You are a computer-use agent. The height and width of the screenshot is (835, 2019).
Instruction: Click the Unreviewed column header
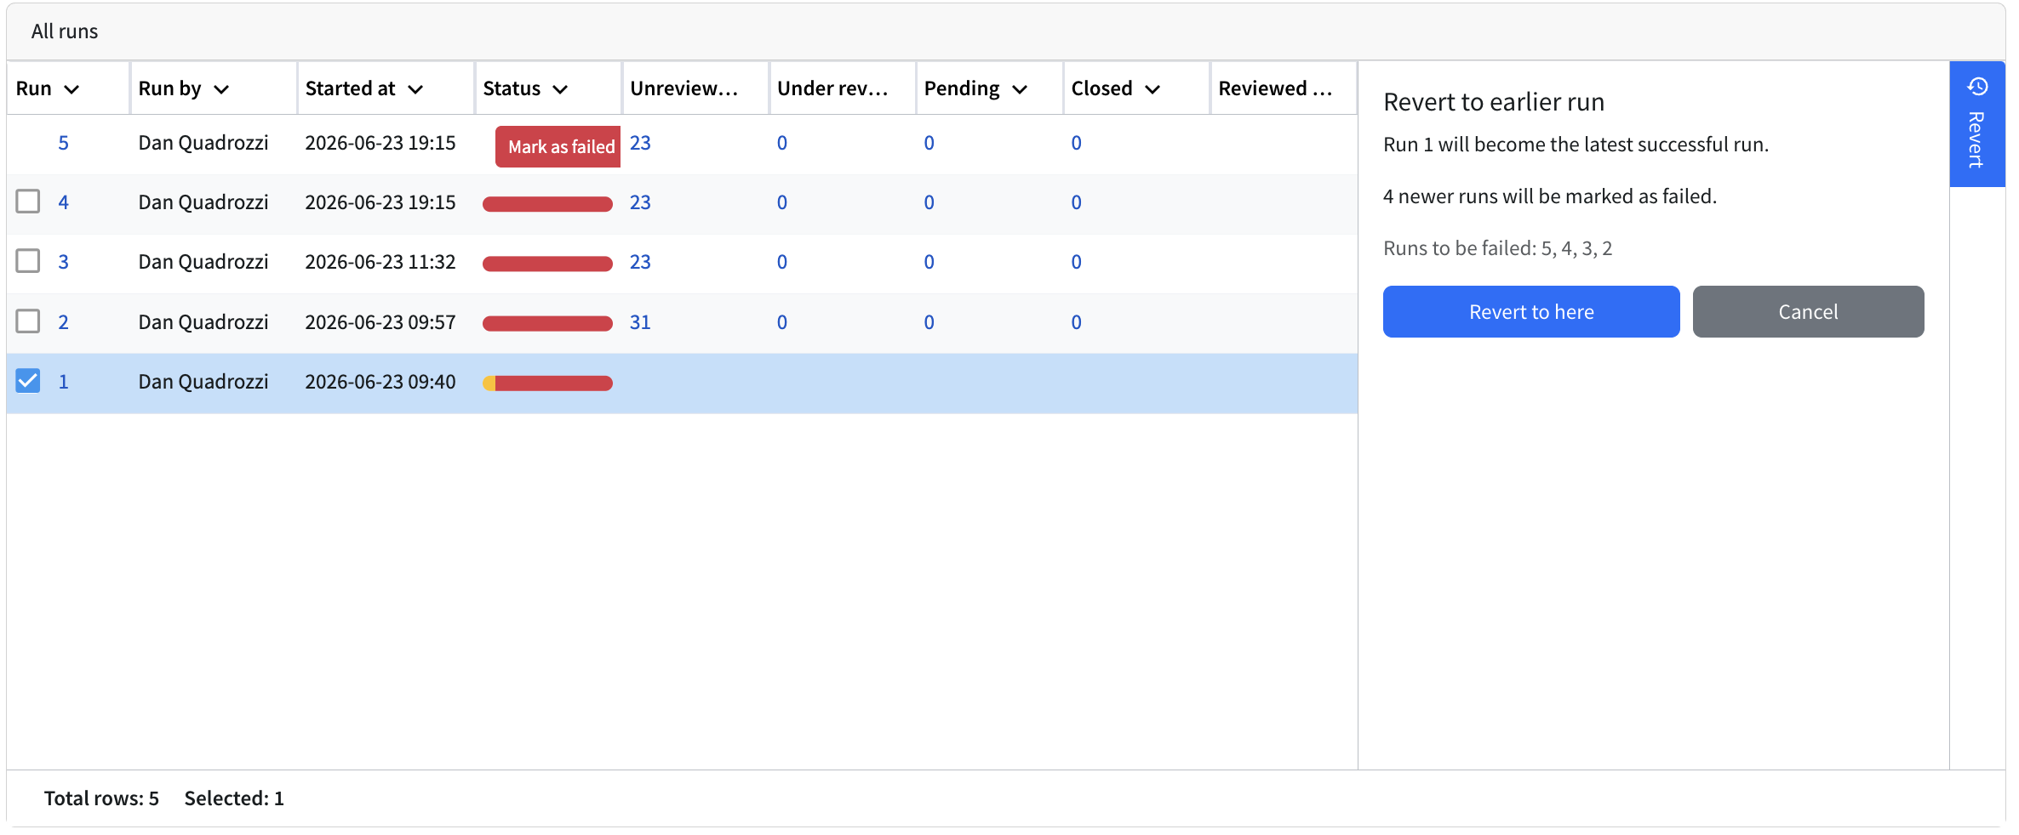[695, 88]
